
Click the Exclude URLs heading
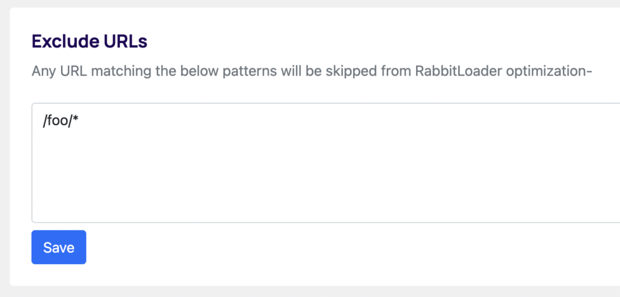click(x=90, y=42)
